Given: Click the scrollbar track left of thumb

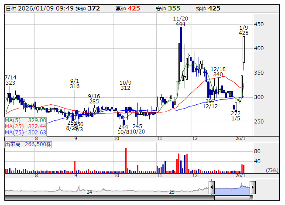Looking at the screenshot, I should pos(110,198).
